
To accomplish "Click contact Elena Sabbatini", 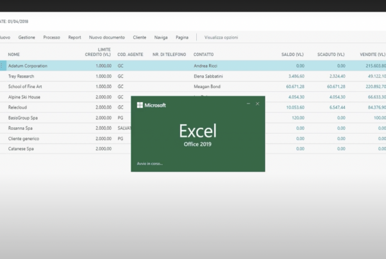I will 208,76.
